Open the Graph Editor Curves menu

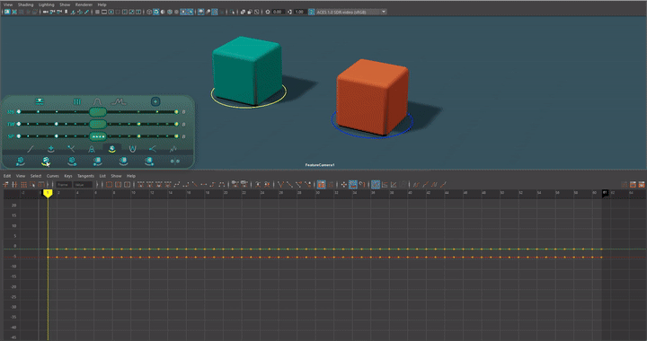tap(52, 176)
